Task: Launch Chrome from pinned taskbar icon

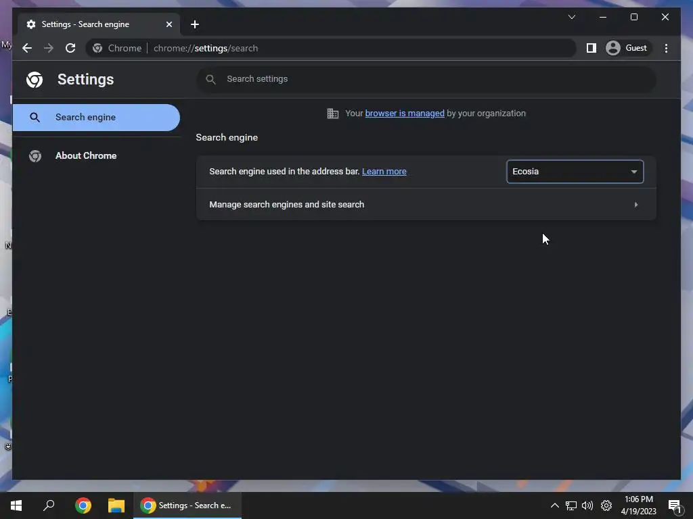Action: (83, 505)
